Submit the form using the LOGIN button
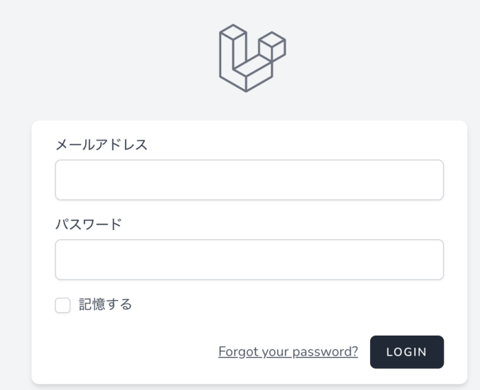Viewport: 480px width, 390px height. pos(406,352)
